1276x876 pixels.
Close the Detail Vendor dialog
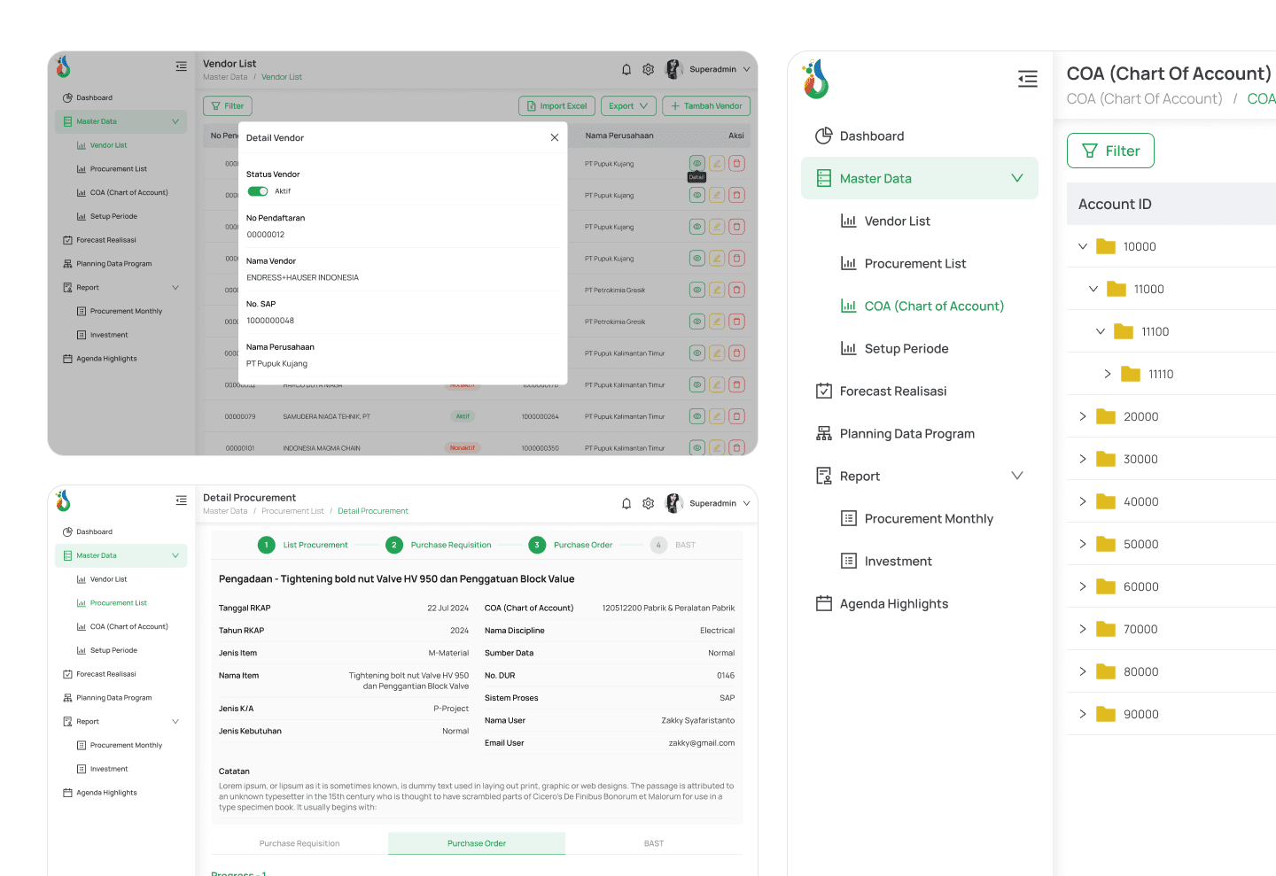click(555, 137)
